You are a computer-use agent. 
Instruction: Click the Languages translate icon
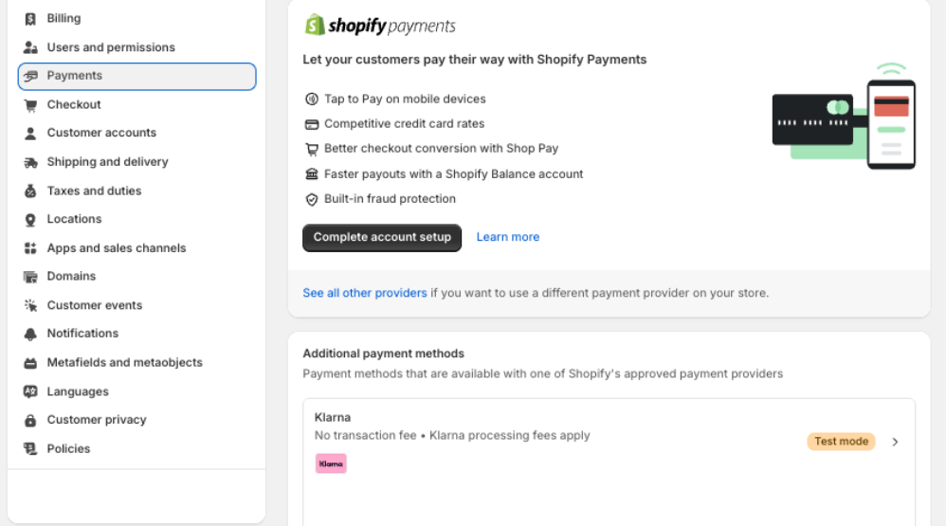(29, 391)
